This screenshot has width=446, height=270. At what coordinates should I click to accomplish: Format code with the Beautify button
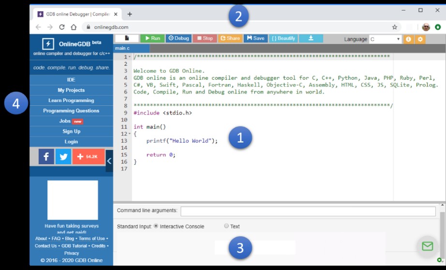(283, 38)
